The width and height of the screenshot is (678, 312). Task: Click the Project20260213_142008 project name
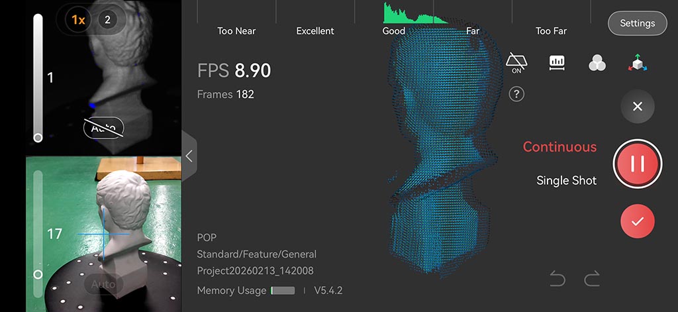(255, 271)
